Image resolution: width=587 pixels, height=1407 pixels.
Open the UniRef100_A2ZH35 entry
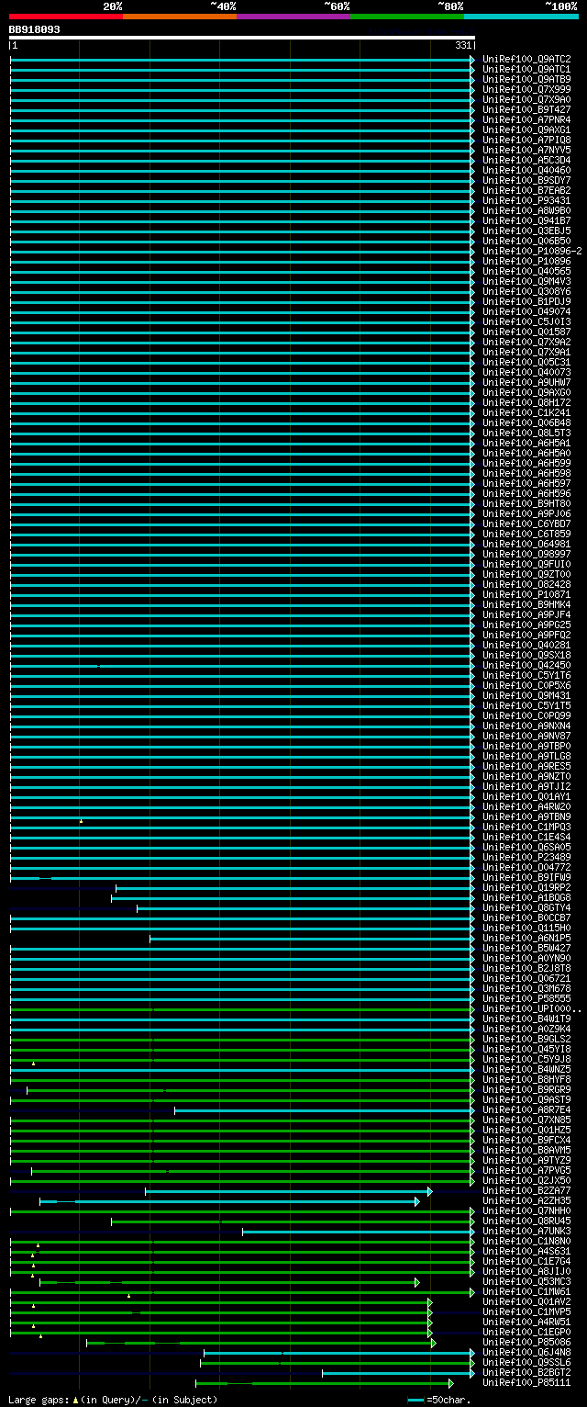click(x=526, y=1201)
